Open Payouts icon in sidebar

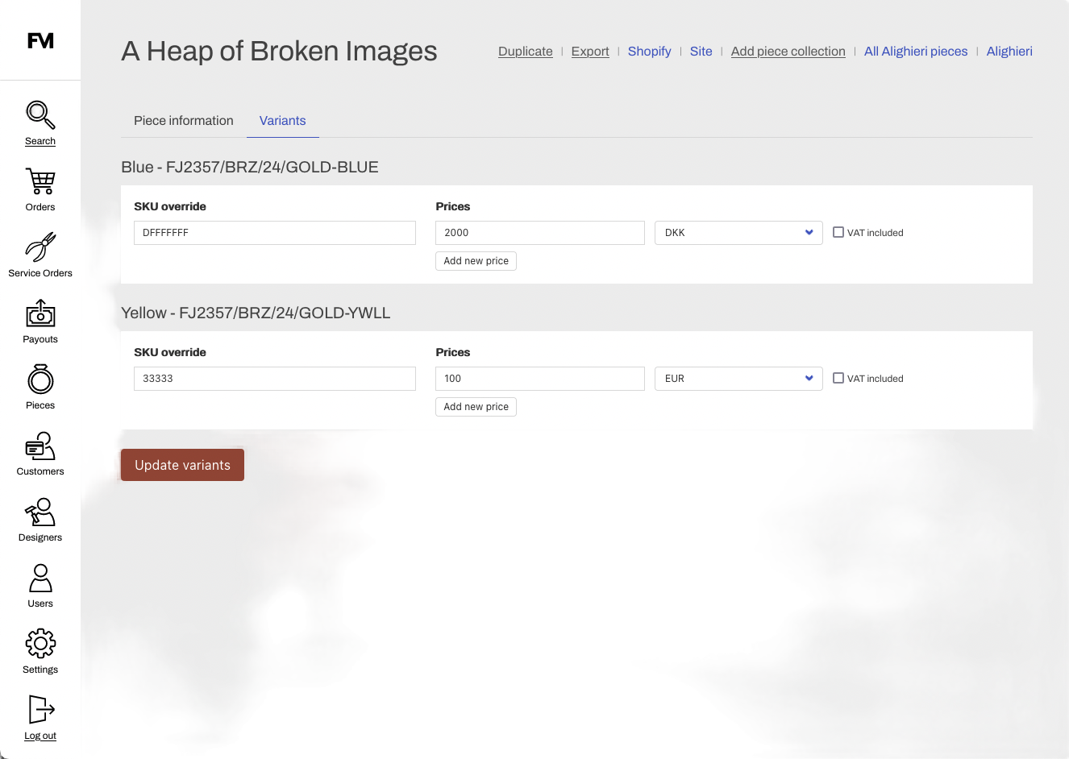tap(40, 313)
